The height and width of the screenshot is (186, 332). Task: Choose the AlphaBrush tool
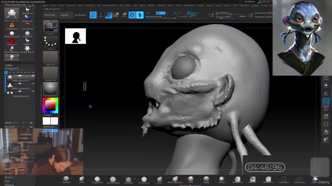point(27,18)
